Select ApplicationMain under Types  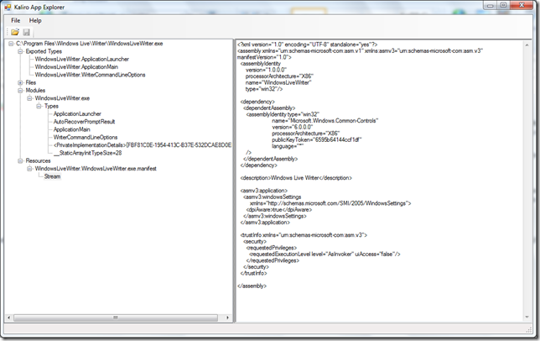(71, 129)
